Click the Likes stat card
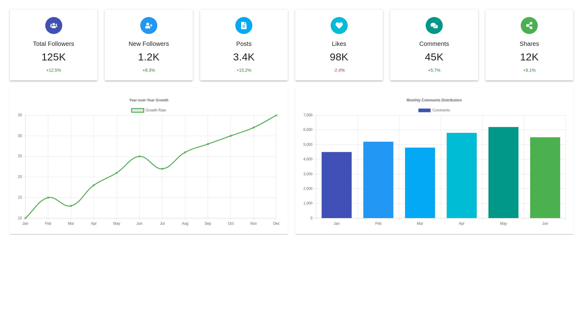 (339, 45)
